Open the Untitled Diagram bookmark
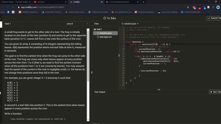The image size is (221, 124). pos(29,12)
